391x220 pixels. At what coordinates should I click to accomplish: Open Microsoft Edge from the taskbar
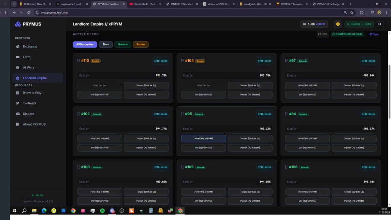point(44,211)
